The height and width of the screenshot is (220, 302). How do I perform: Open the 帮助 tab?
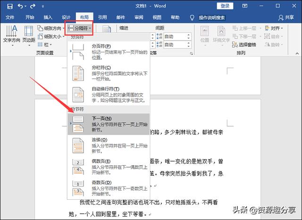pyautogui.click(x=175, y=17)
